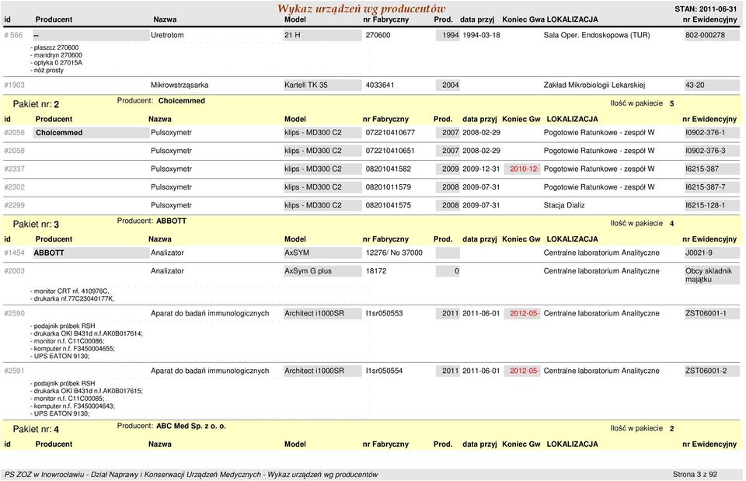Screen dimensions: 746x481
Task: Select 'Obcy składnik majątku' inventory cell
Action: pyautogui.click(x=712, y=275)
